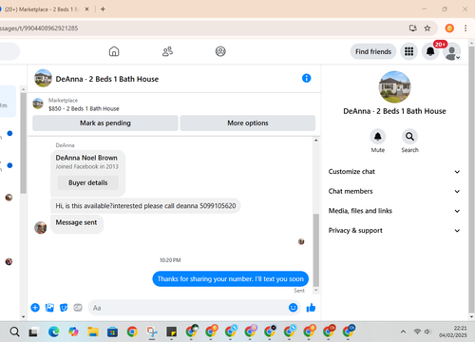Show hidden system tray icons
Image resolution: width=475 pixels, height=342 pixels.
[403, 332]
